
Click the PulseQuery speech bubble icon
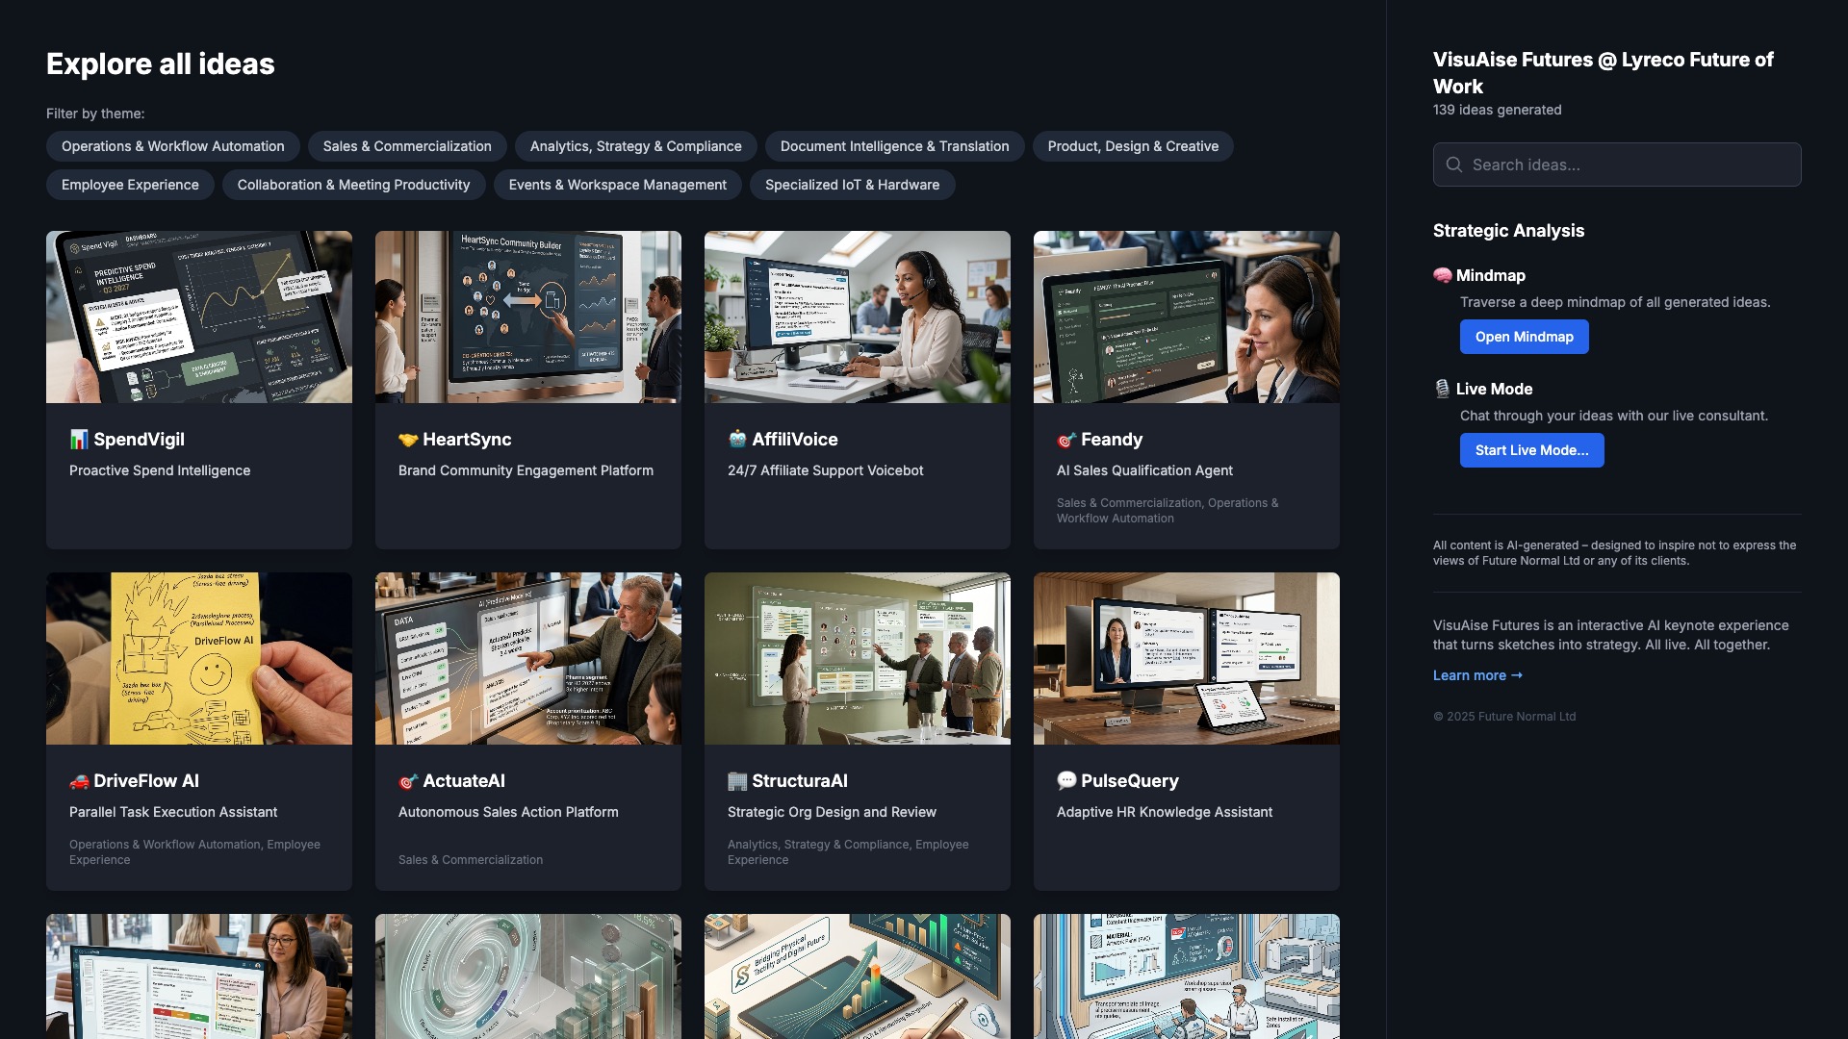1066,781
